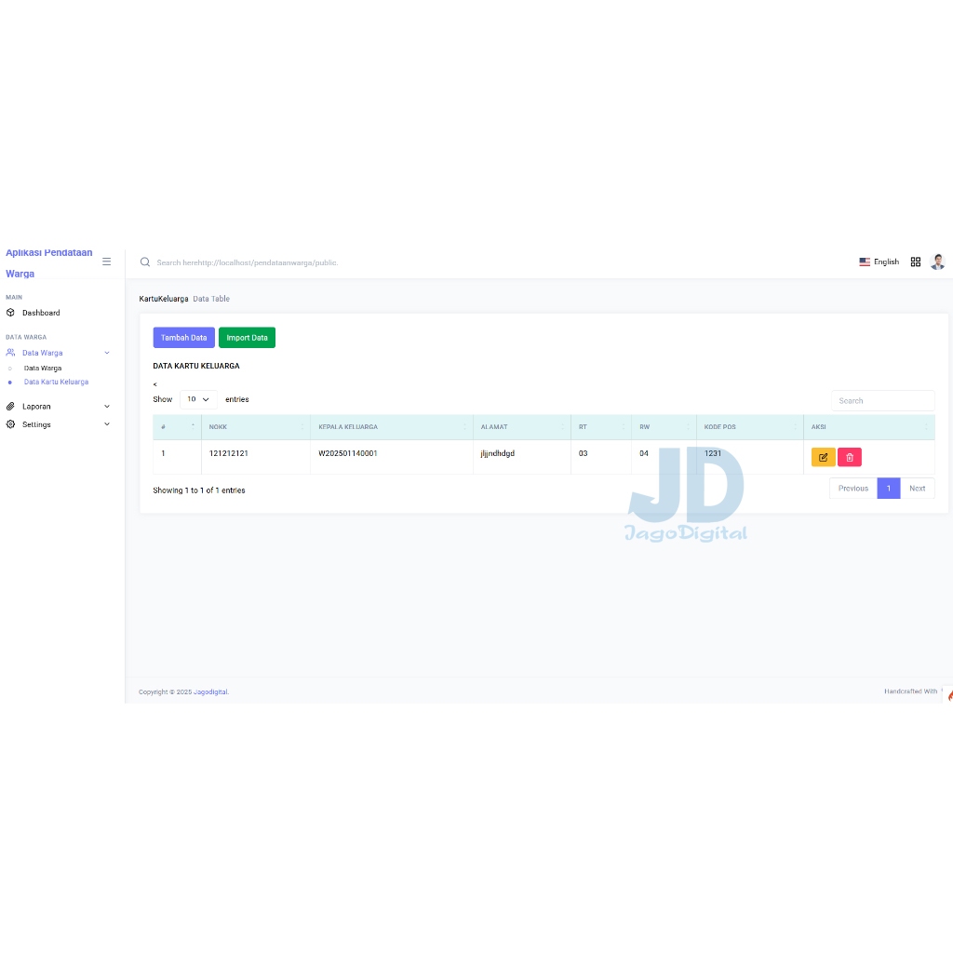Screen dimensions: 953x953
Task: Click the KartuKeluarga breadcrumb
Action: point(164,299)
